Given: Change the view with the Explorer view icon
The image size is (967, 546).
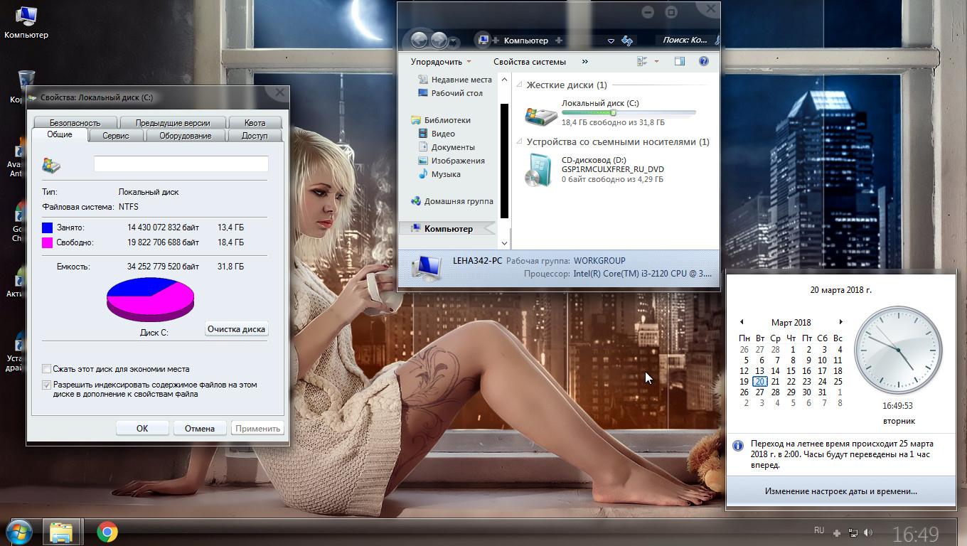Looking at the screenshot, I should click(643, 61).
